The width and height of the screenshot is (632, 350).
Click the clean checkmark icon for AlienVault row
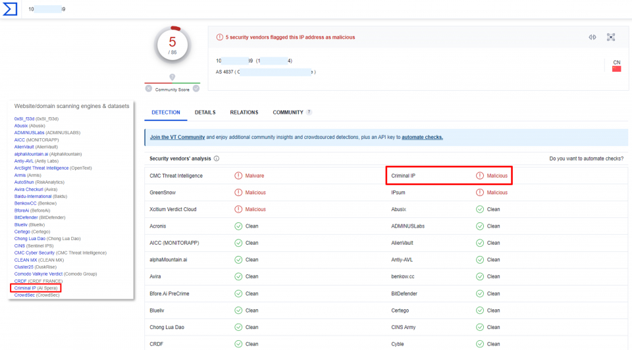click(x=480, y=243)
